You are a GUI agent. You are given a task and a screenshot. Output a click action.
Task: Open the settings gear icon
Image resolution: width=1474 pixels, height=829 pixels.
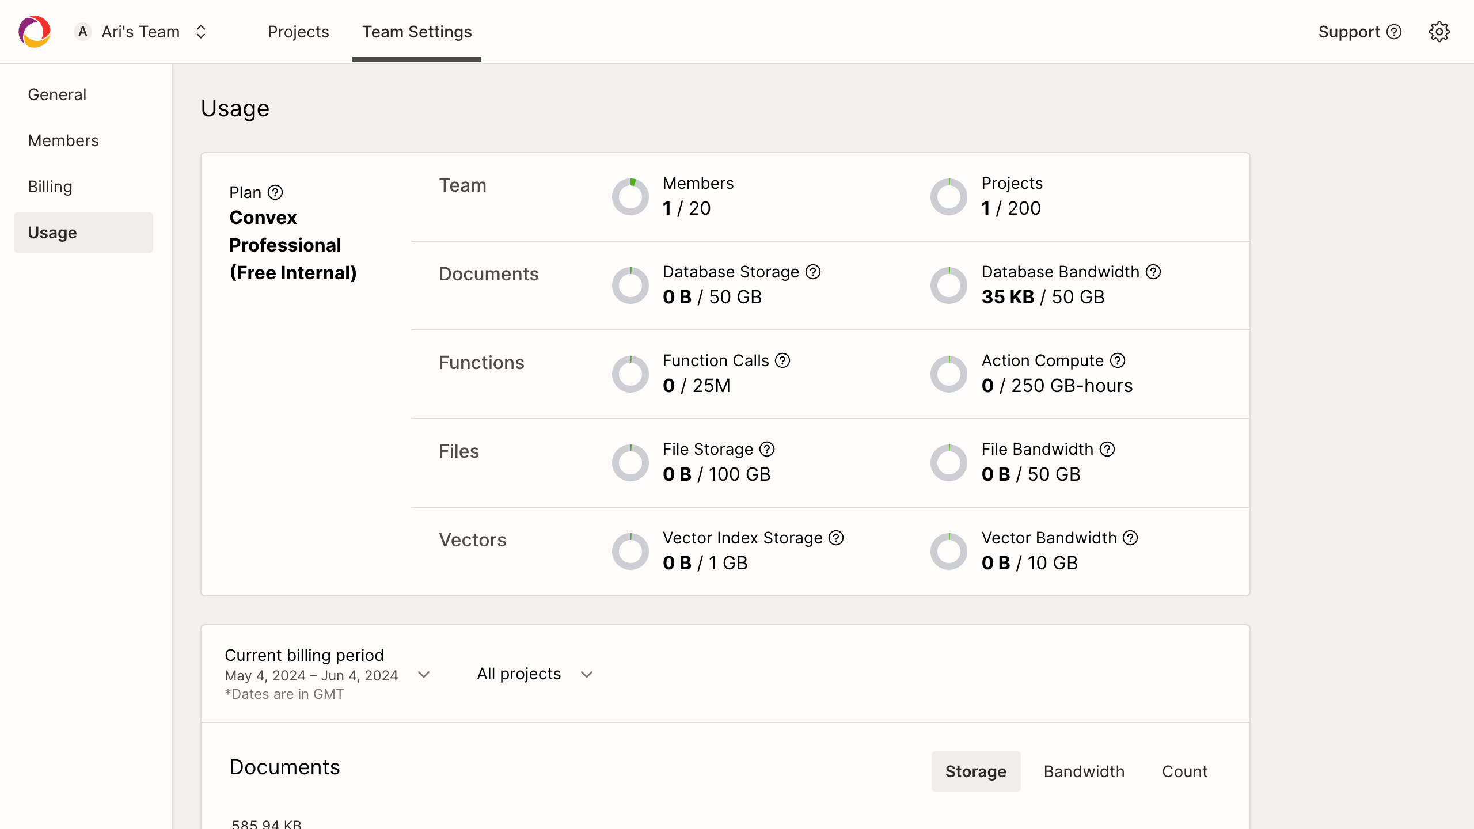(x=1439, y=32)
